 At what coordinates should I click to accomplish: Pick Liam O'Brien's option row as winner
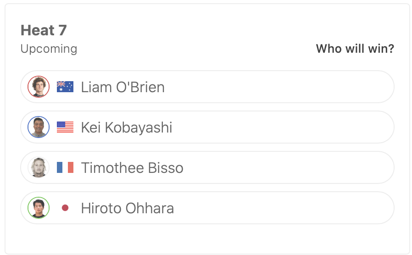coord(275,87)
